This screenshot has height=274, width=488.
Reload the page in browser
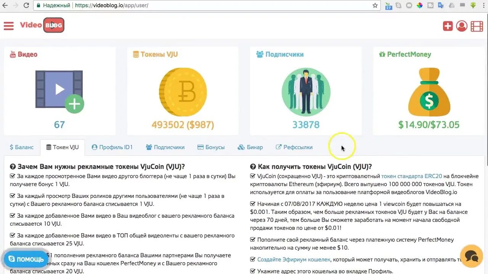(x=26, y=5)
